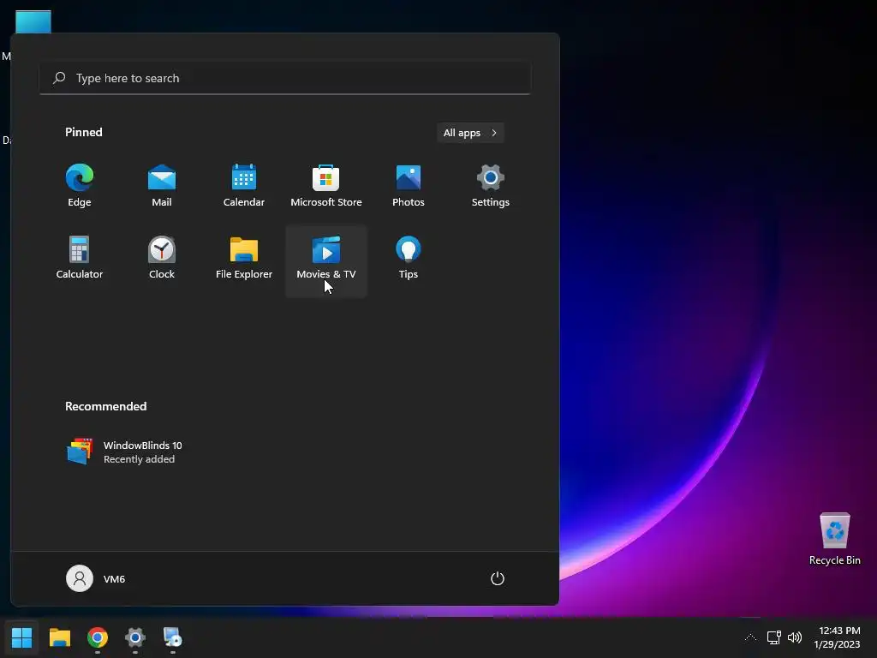Open the Tips app
The height and width of the screenshot is (658, 877).
(409, 258)
